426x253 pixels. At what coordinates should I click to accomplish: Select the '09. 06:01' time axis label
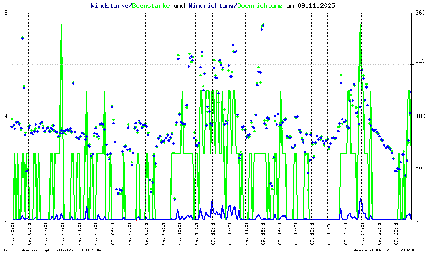click(x=113, y=234)
